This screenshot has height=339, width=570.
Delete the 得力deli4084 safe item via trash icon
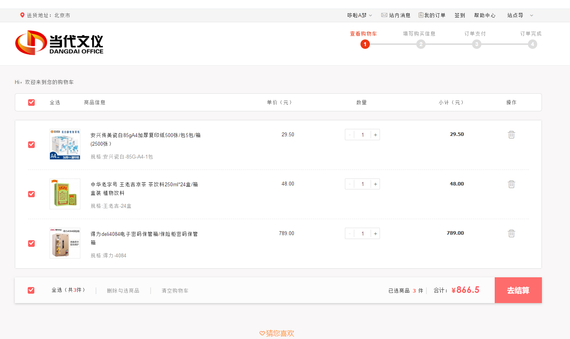(x=511, y=234)
